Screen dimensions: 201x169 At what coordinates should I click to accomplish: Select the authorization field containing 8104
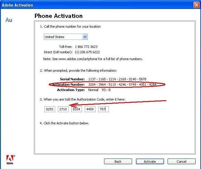(77, 109)
